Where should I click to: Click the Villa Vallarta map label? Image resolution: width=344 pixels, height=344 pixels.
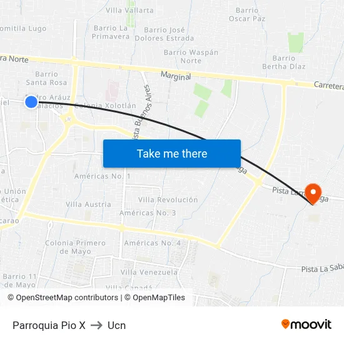point(129,10)
